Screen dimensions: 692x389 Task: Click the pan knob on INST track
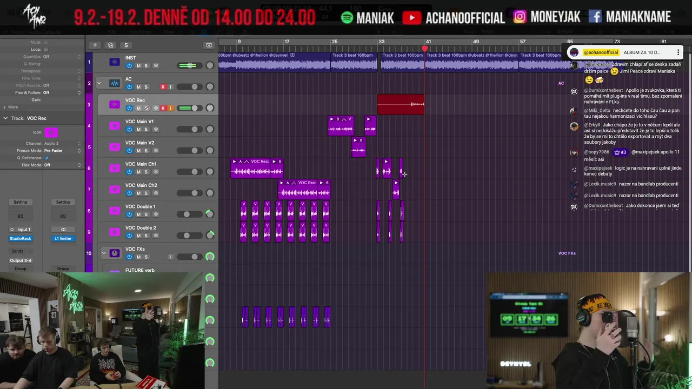[x=210, y=65]
